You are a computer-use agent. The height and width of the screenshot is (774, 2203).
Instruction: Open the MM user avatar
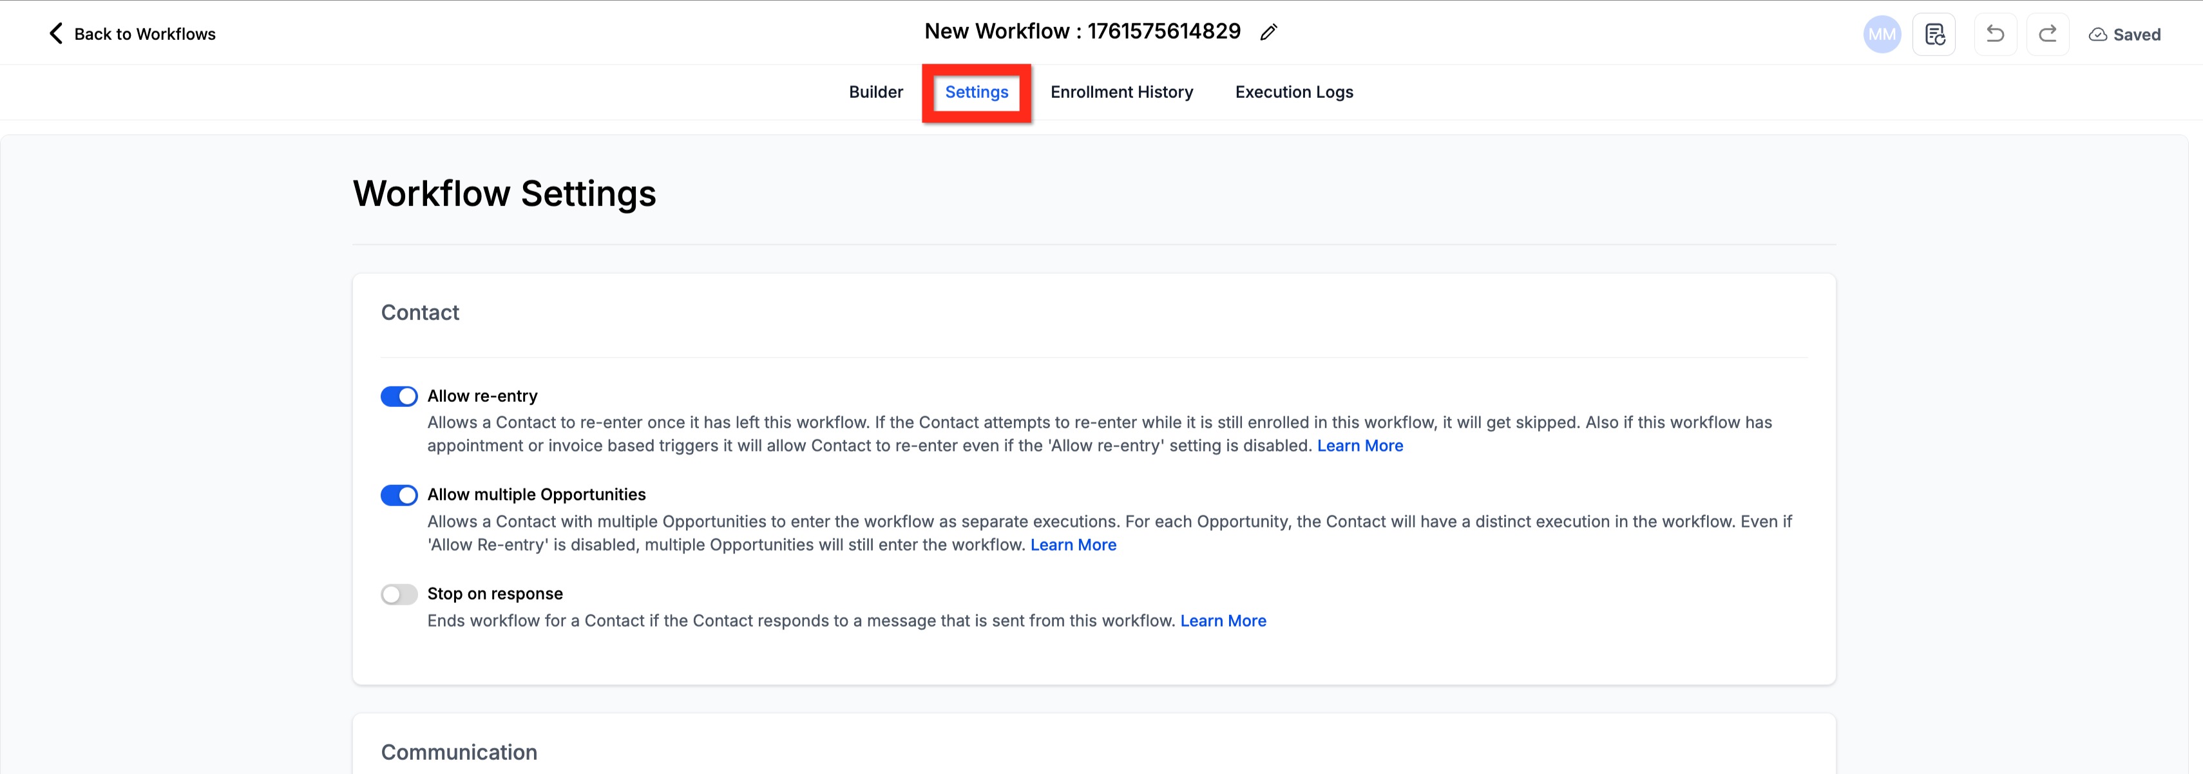click(1882, 34)
